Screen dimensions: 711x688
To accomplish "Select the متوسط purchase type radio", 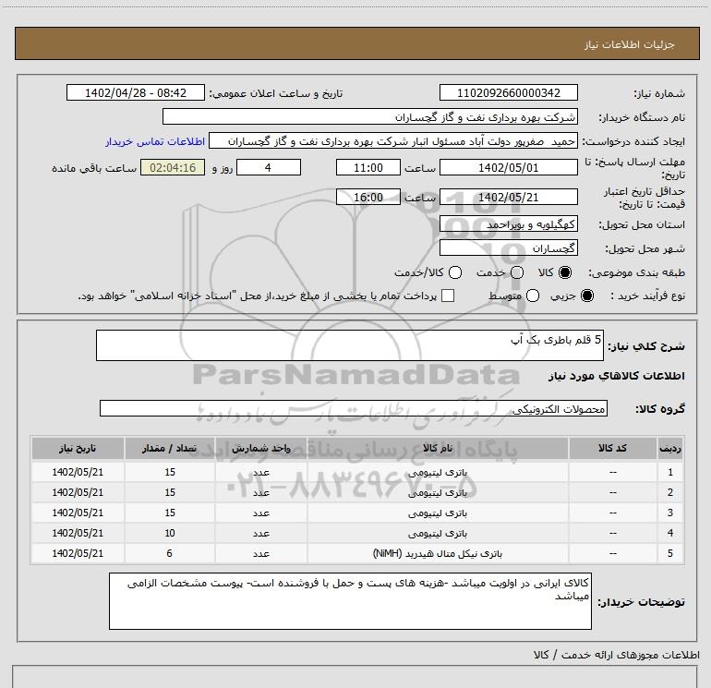I will pyautogui.click(x=533, y=296).
